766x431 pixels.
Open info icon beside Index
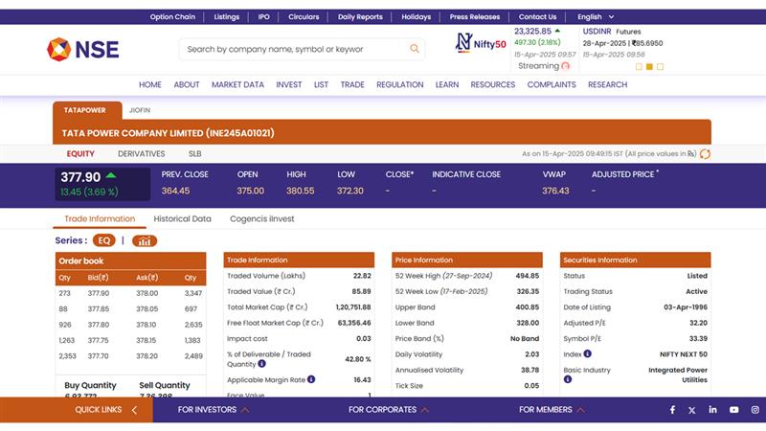click(x=588, y=353)
